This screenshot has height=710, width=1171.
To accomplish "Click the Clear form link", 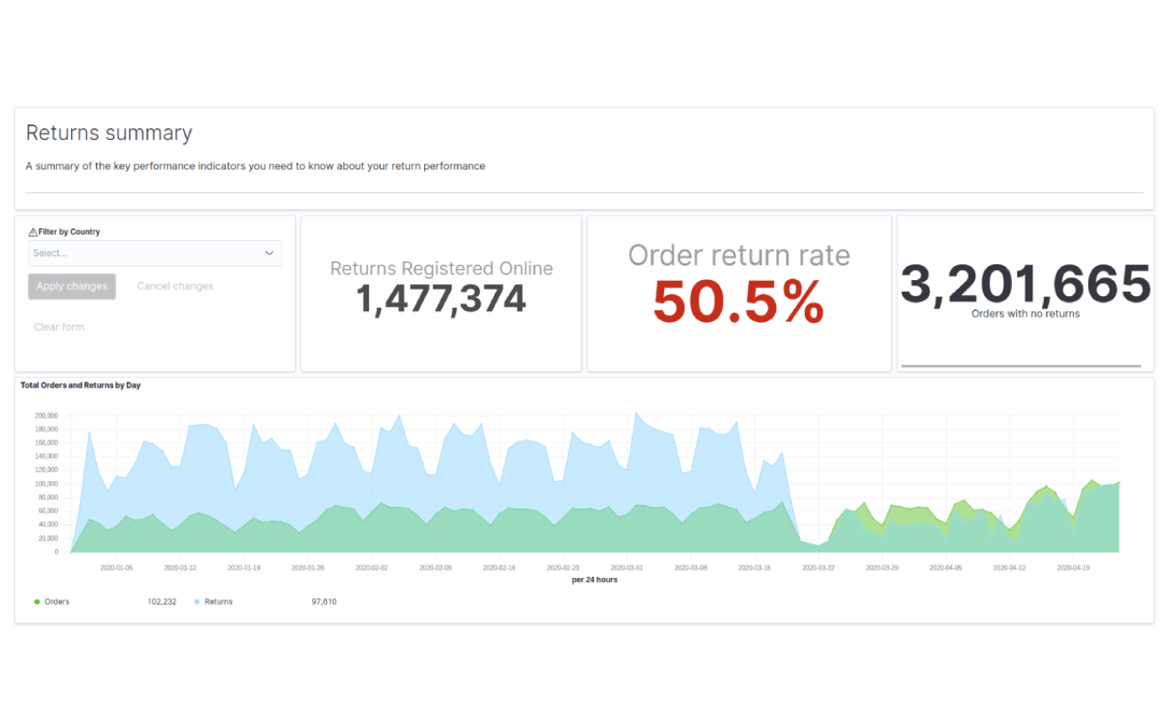I will coord(59,327).
